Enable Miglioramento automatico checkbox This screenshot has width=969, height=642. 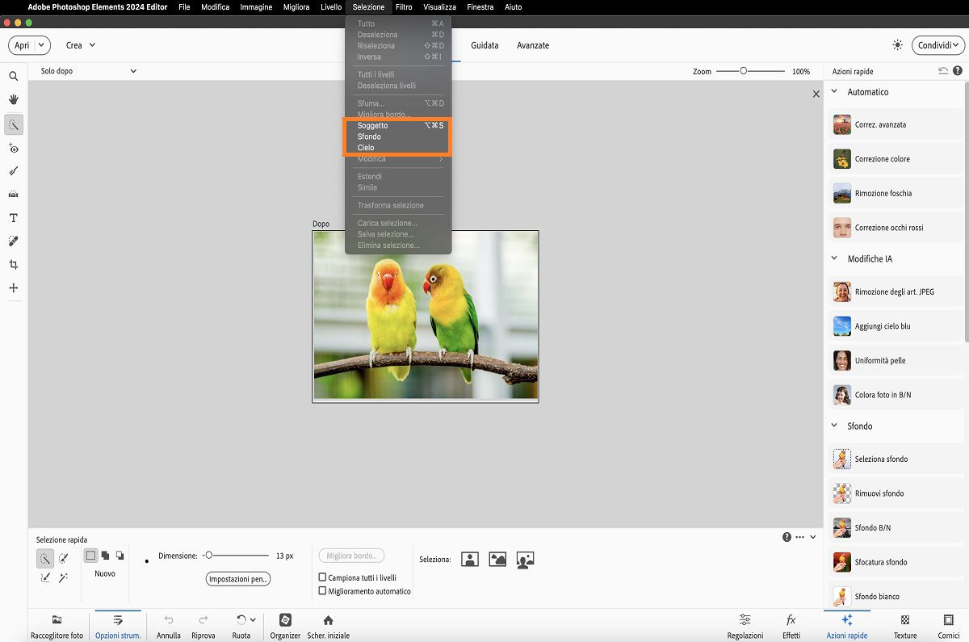(323, 591)
